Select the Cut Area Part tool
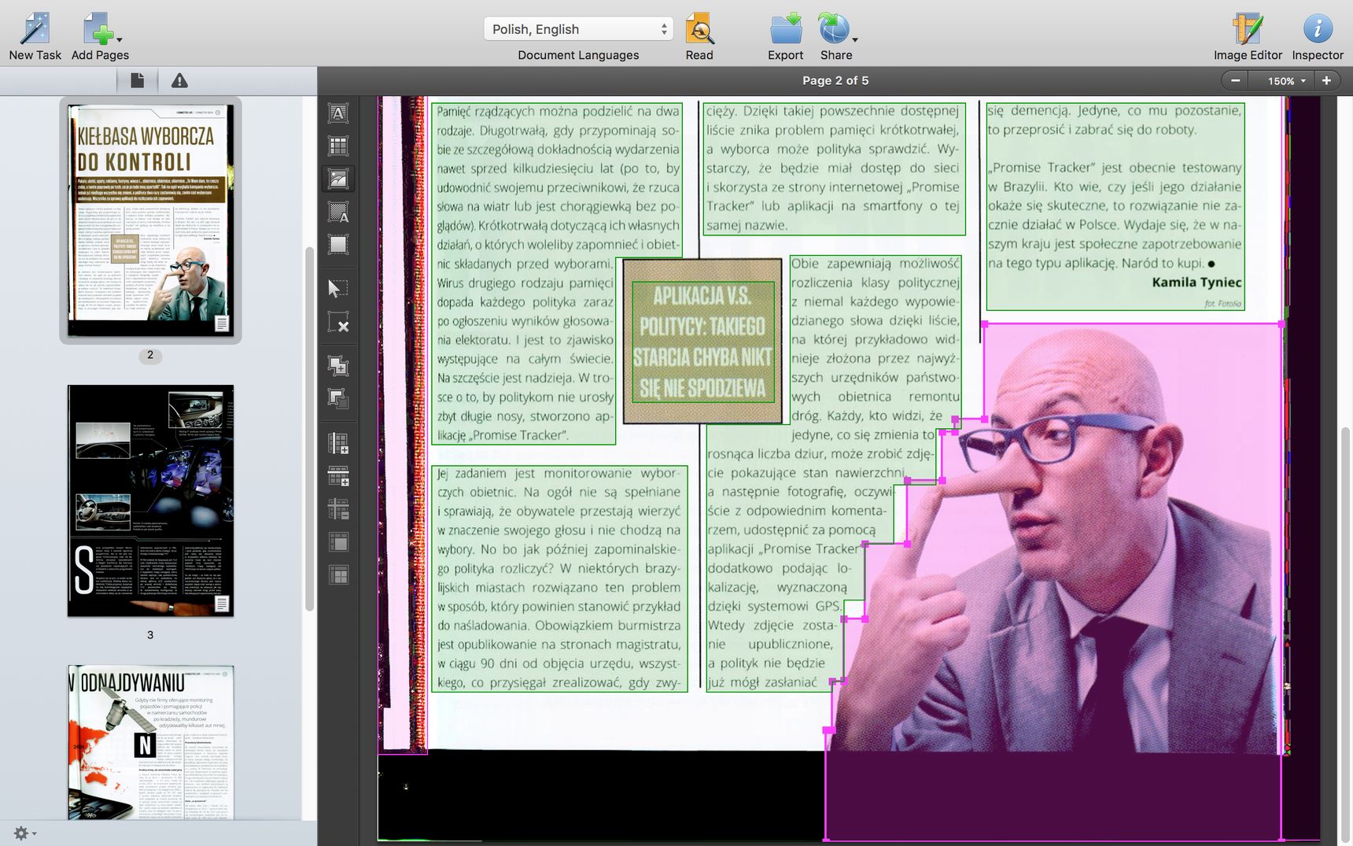The height and width of the screenshot is (846, 1353). coord(338,398)
